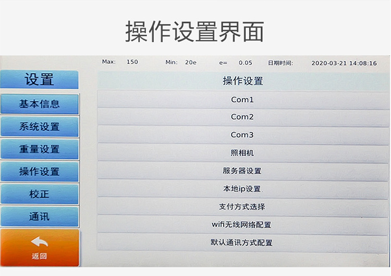The image size is (391, 276).
Task: Open the Com1 settings row
Action: pyautogui.click(x=242, y=100)
